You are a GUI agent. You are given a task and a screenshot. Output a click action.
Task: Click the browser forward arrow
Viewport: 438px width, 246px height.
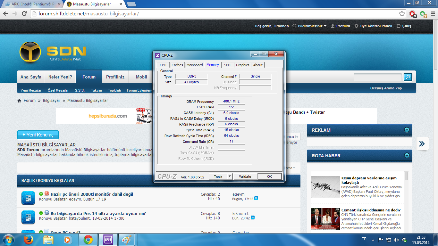[15, 14]
